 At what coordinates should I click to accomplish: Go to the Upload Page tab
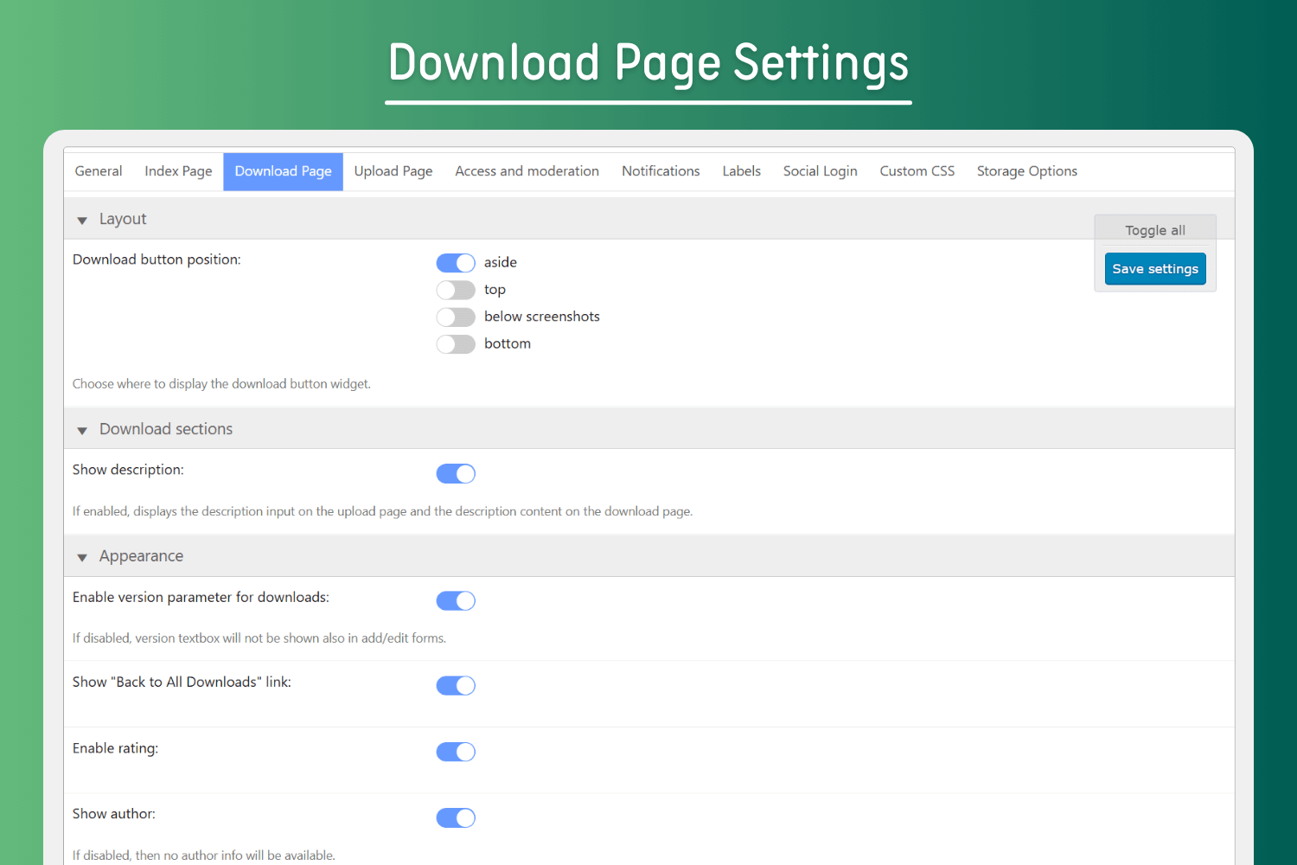tap(393, 171)
